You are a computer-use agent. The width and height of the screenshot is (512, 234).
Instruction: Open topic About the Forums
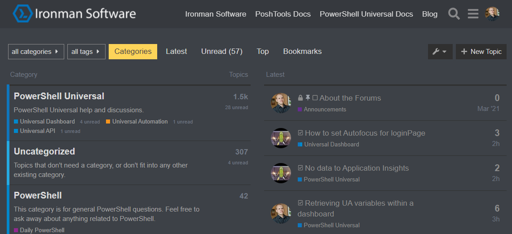(350, 98)
